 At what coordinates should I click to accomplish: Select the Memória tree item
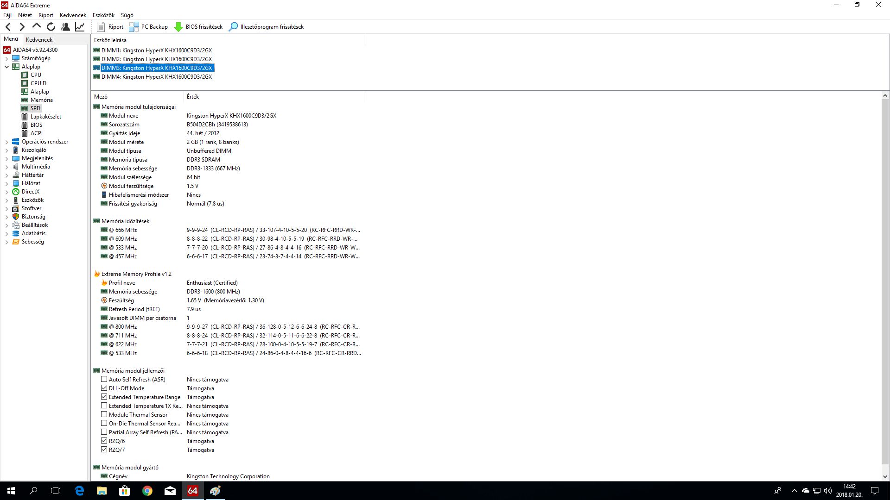point(42,100)
